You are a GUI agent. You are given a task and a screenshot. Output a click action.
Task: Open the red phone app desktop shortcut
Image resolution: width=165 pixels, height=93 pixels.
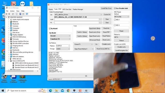[x=13, y=4]
